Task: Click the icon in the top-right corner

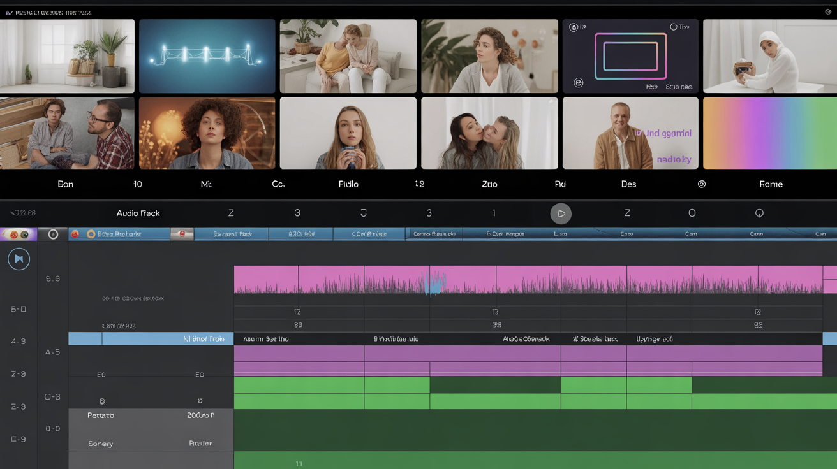Action: point(828,12)
